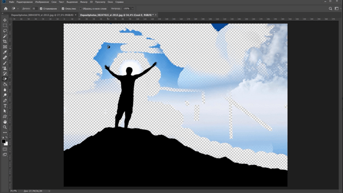Select the Dodge tool

(x=5, y=95)
